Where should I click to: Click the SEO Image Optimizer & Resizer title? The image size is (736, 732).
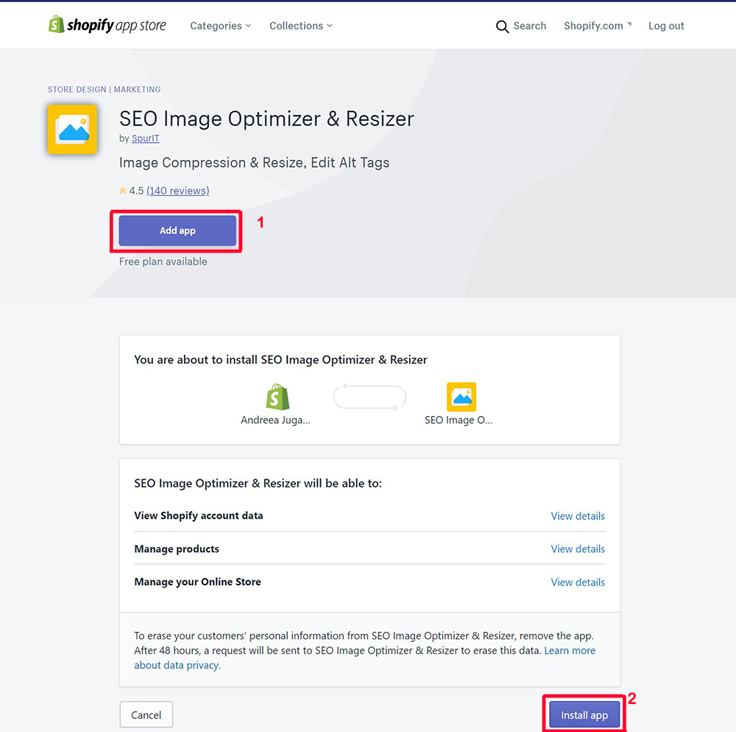pos(266,119)
